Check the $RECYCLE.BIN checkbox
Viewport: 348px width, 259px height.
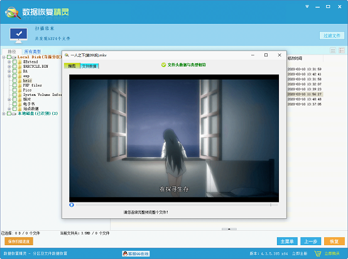point(14,66)
